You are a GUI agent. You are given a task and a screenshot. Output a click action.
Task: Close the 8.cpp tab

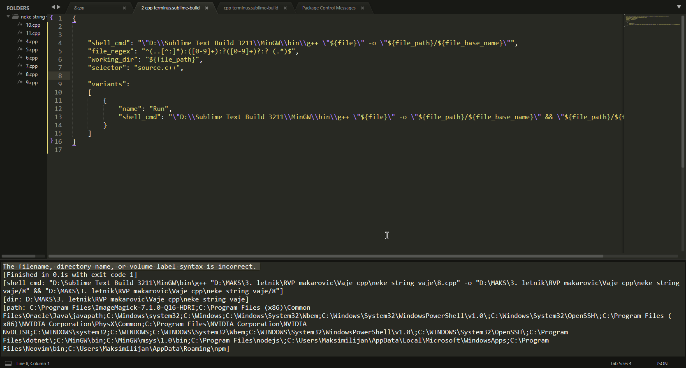(x=124, y=8)
